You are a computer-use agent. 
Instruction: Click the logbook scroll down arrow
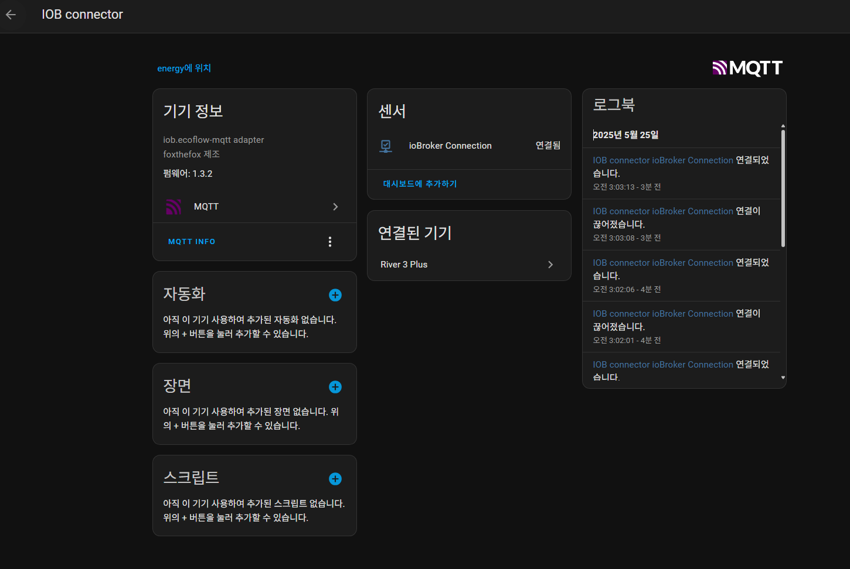pyautogui.click(x=783, y=378)
